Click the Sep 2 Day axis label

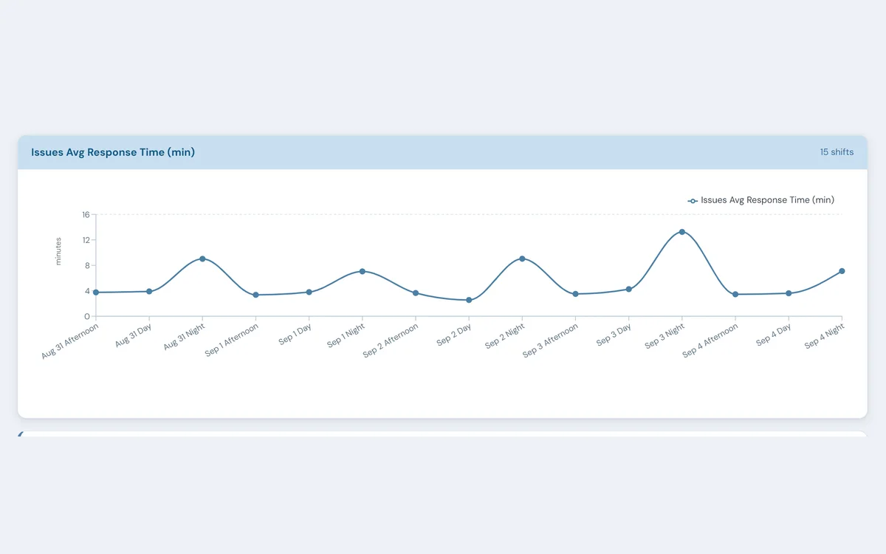click(454, 335)
